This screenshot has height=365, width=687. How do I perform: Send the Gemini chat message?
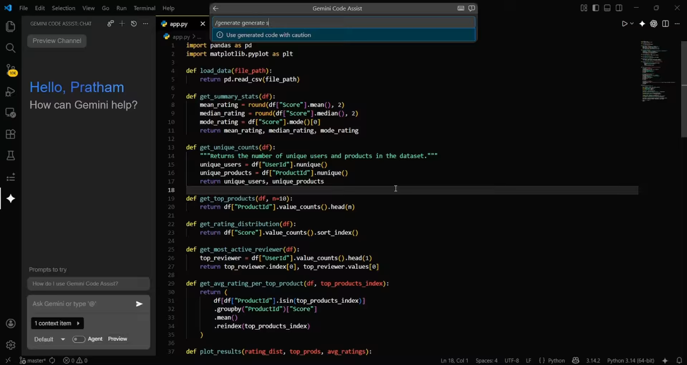tap(139, 304)
